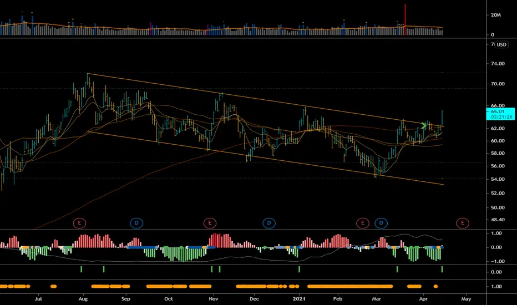Image resolution: width=517 pixels, height=305 pixels.
Task: Click the 48.40 price axis label
Action: pos(498,220)
